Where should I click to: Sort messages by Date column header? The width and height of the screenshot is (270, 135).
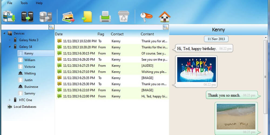pyautogui.click(x=59, y=34)
